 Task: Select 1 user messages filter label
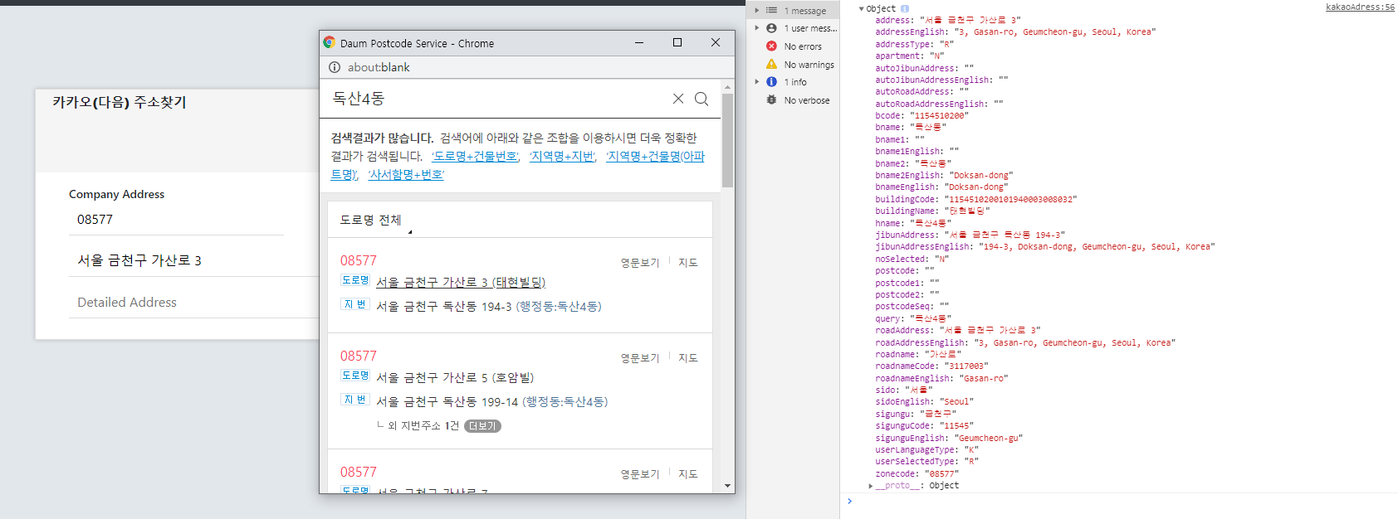810,28
